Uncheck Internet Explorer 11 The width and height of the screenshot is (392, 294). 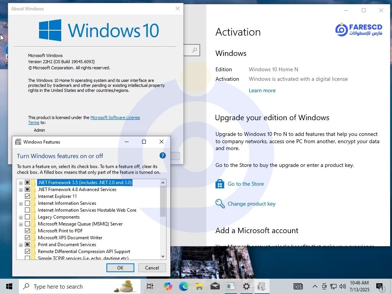tap(27, 196)
